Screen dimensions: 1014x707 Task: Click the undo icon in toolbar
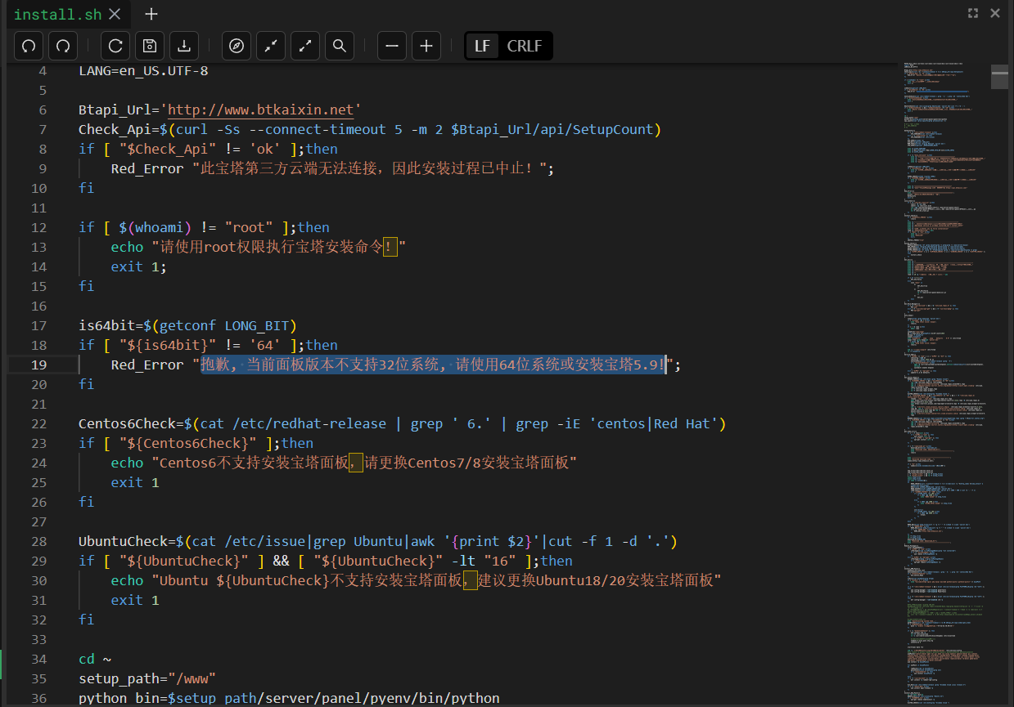point(29,47)
